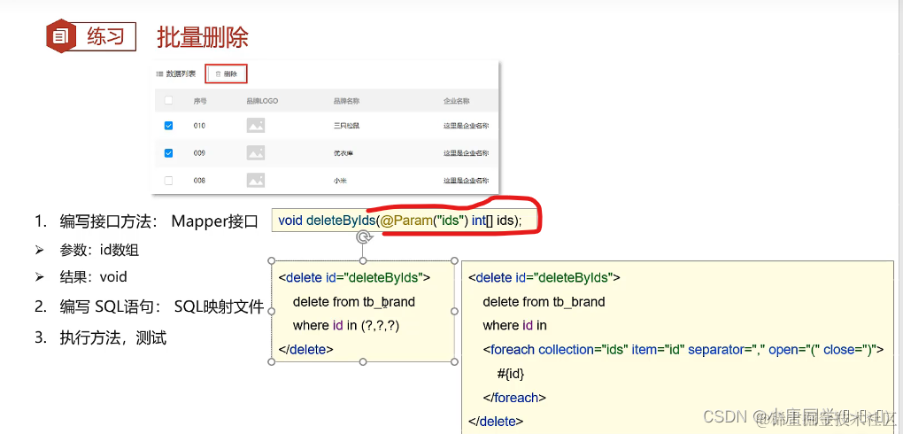This screenshot has height=434, width=903.
Task: Click the where id in (?,?,?) line
Action: pos(346,325)
